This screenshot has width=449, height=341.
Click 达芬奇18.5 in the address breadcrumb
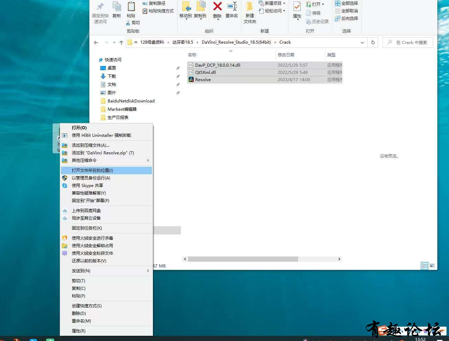point(183,42)
